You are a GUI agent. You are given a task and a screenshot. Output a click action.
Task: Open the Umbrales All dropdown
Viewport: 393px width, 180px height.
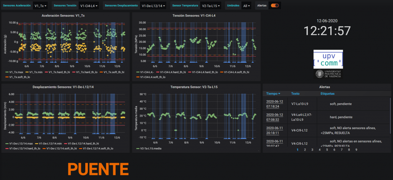click(247, 5)
